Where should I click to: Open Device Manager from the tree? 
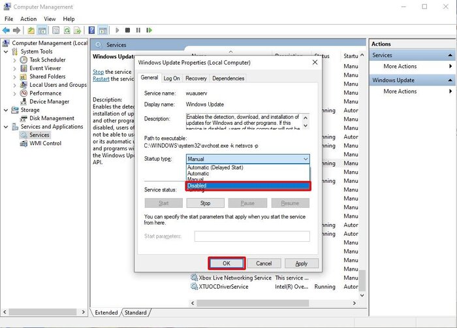[49, 101]
